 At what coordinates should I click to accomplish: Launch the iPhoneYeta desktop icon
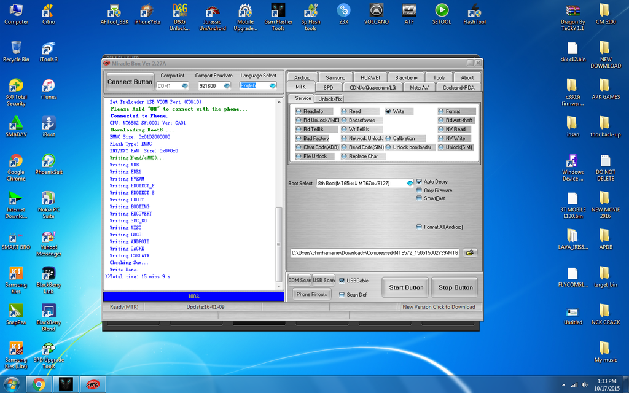coord(147,15)
